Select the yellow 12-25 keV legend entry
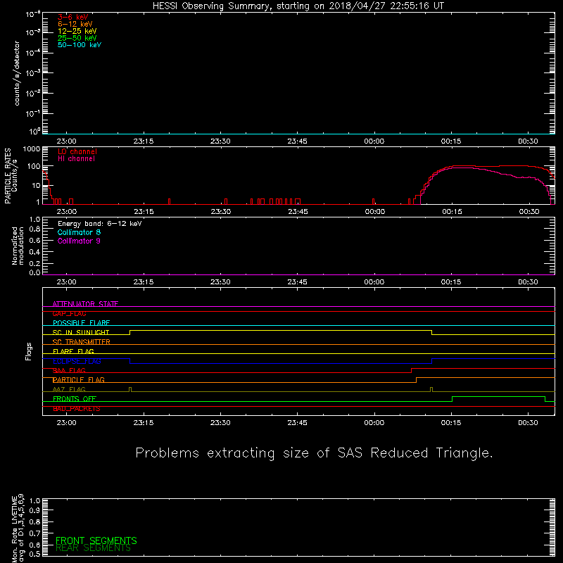This screenshot has height=563, width=563. 77,31
